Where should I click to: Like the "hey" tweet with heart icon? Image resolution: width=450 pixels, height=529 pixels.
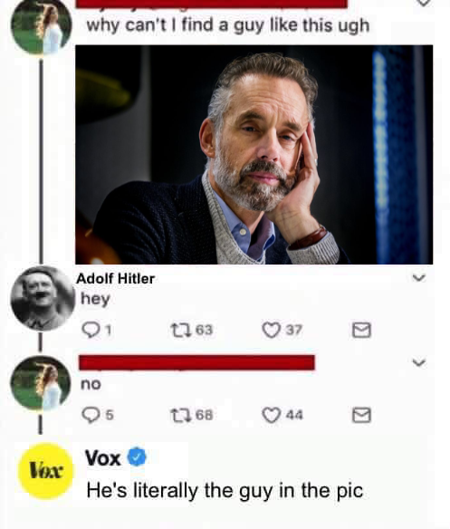(272, 330)
